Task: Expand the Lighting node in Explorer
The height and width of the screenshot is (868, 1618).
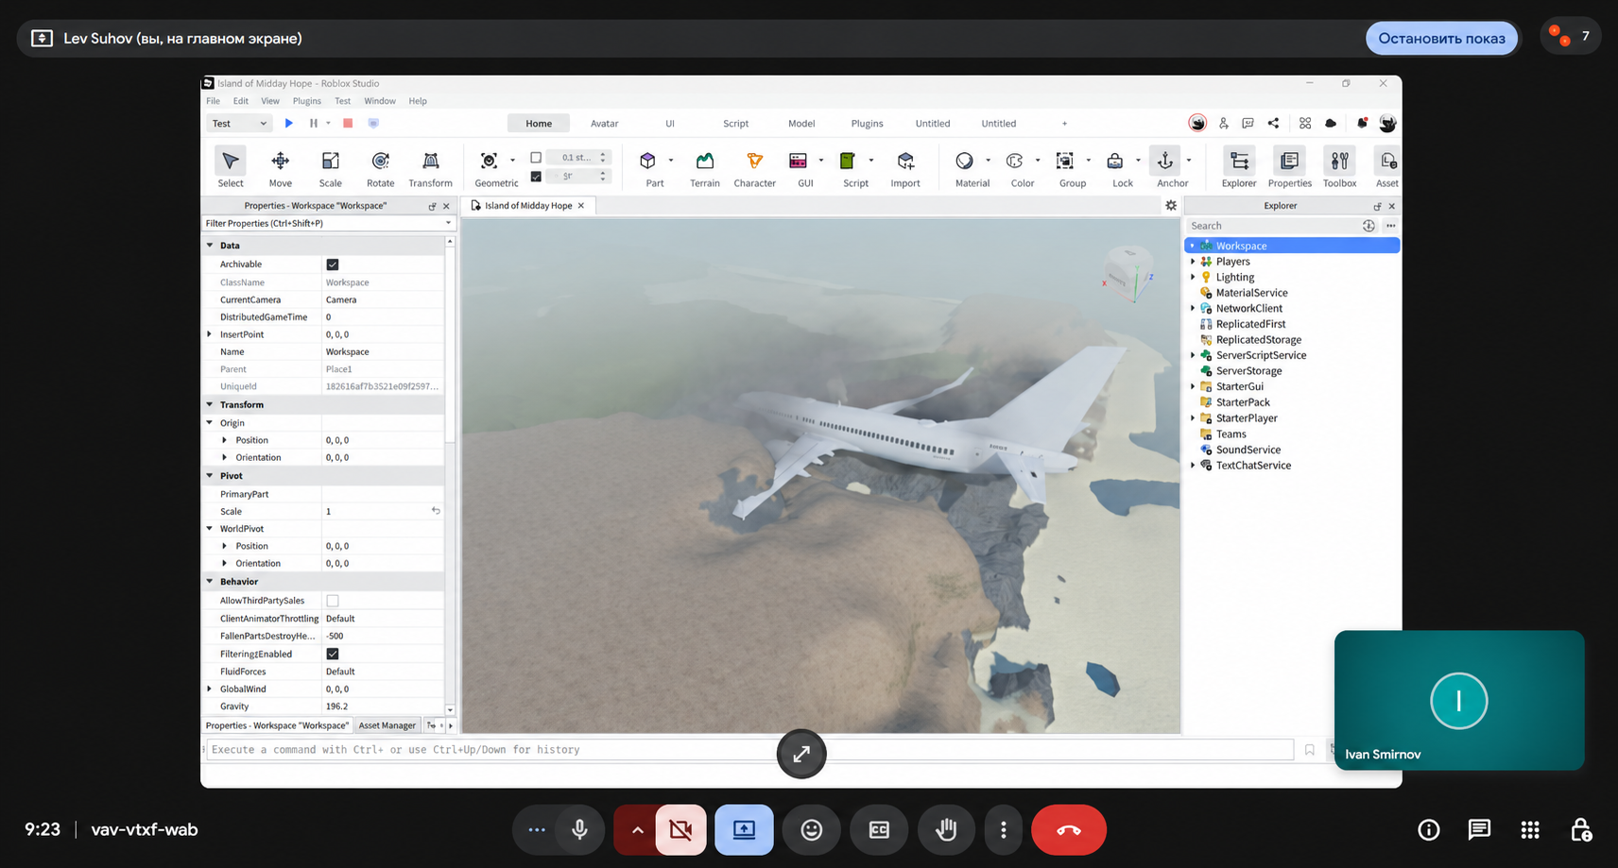Action: point(1193,277)
